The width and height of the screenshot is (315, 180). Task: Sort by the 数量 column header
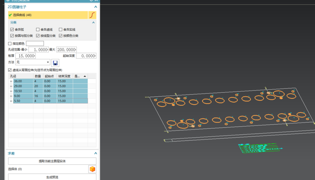[x=38, y=76]
